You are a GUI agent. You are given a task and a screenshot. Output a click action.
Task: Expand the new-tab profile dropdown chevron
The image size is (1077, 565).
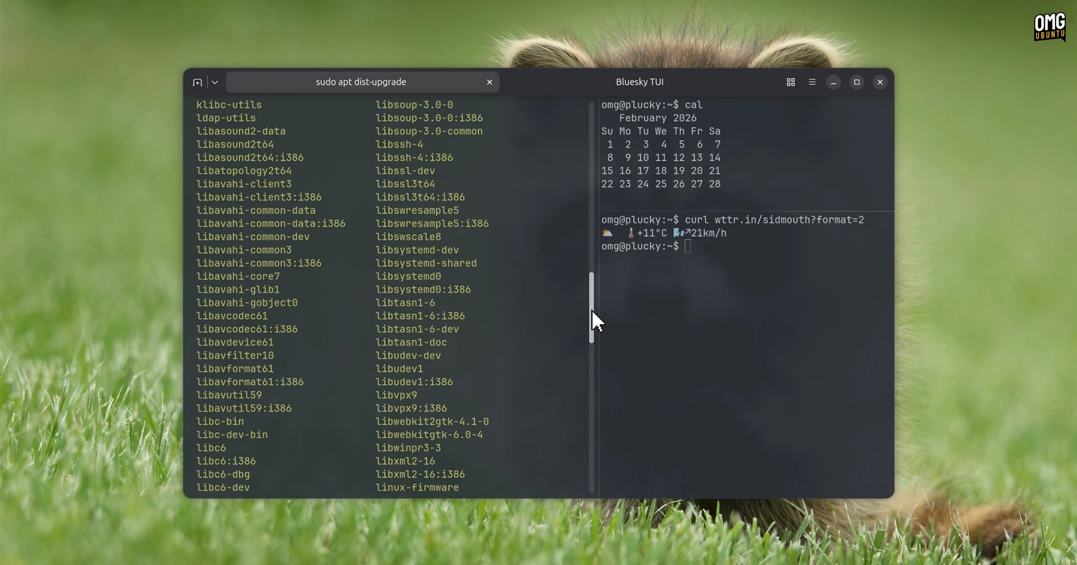click(x=214, y=82)
